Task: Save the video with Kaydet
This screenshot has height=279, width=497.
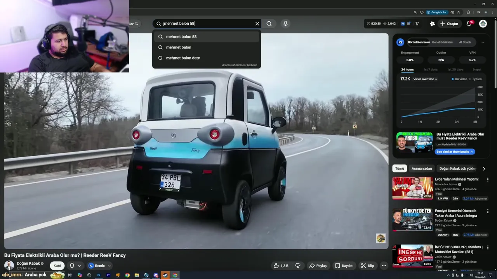Action: 344,266
